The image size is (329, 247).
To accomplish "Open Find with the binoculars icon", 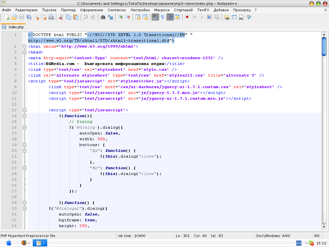I will (103, 17).
